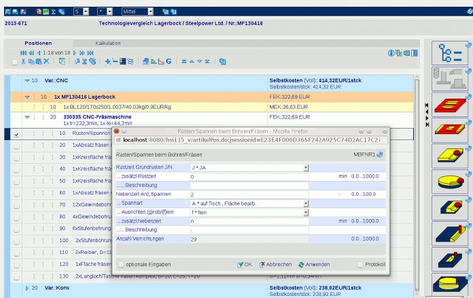Select the Positionen tab
This screenshot has width=473, height=298.
pyautogui.click(x=38, y=43)
